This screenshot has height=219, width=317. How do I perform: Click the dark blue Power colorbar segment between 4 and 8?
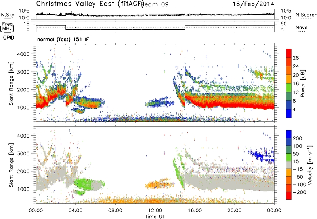pyautogui.click(x=289, y=105)
